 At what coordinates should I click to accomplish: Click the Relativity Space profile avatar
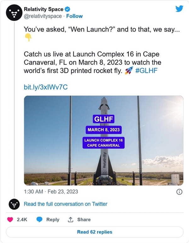[14, 13]
